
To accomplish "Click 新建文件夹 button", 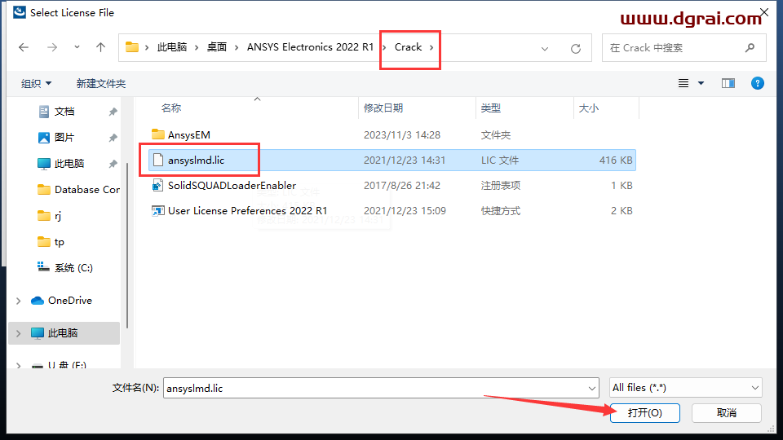I will tap(101, 83).
